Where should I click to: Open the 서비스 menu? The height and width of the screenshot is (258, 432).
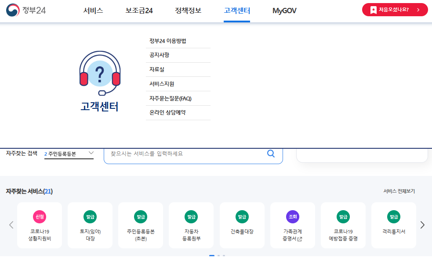pos(93,11)
